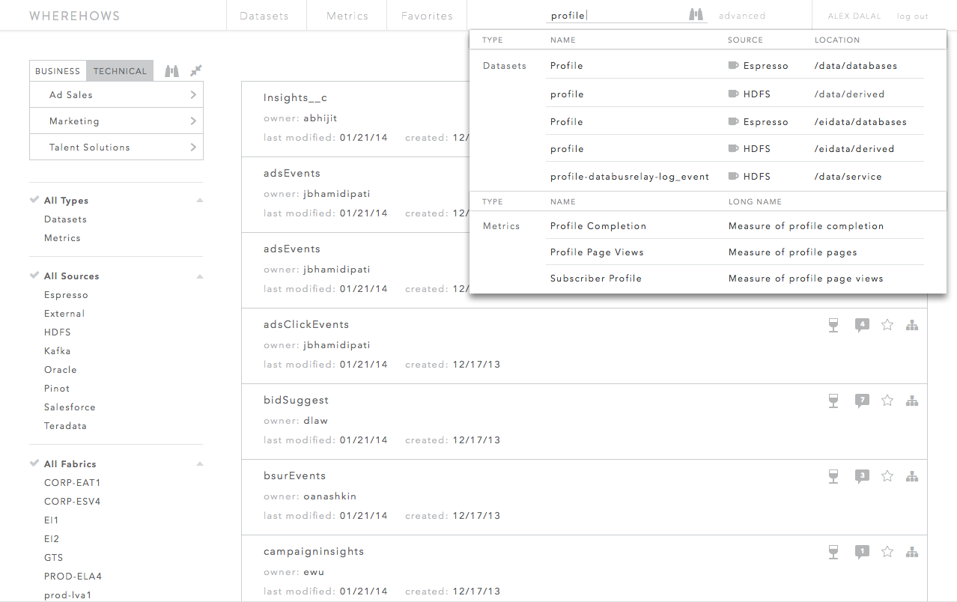Filter by the Datasets type in the sidebar
The height and width of the screenshot is (602, 957).
[x=65, y=219]
